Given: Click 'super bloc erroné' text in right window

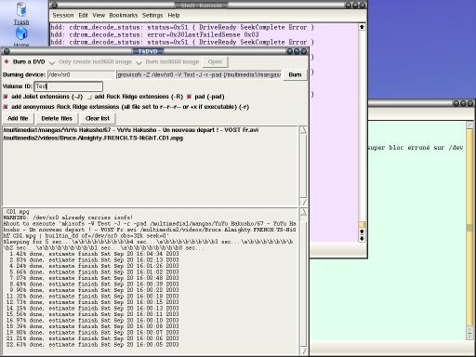Looking at the screenshot, I should [x=399, y=148].
